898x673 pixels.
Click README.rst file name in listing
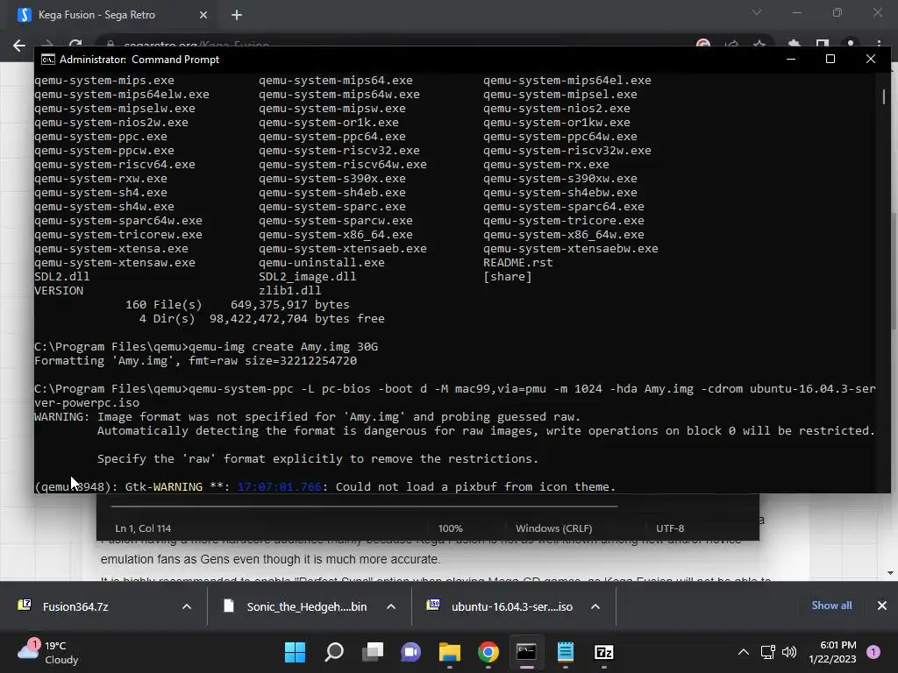pos(517,263)
